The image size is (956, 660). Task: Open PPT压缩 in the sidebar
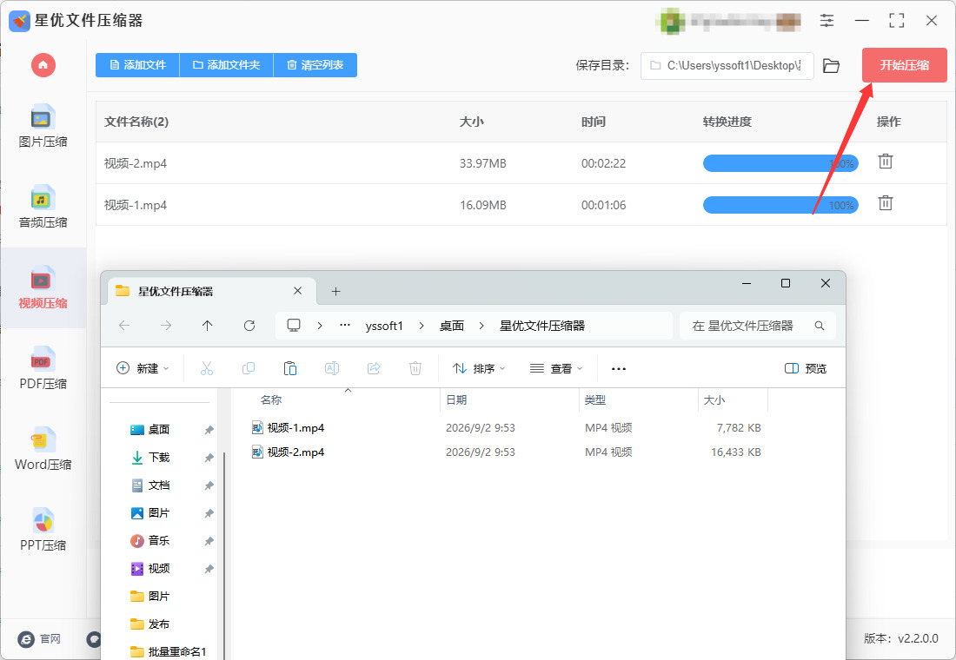click(43, 530)
